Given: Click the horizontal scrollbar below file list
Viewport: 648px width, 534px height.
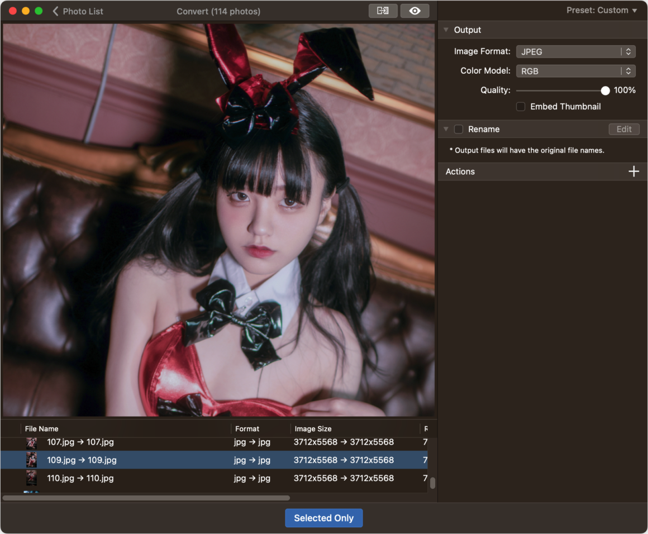Looking at the screenshot, I should pos(146,498).
